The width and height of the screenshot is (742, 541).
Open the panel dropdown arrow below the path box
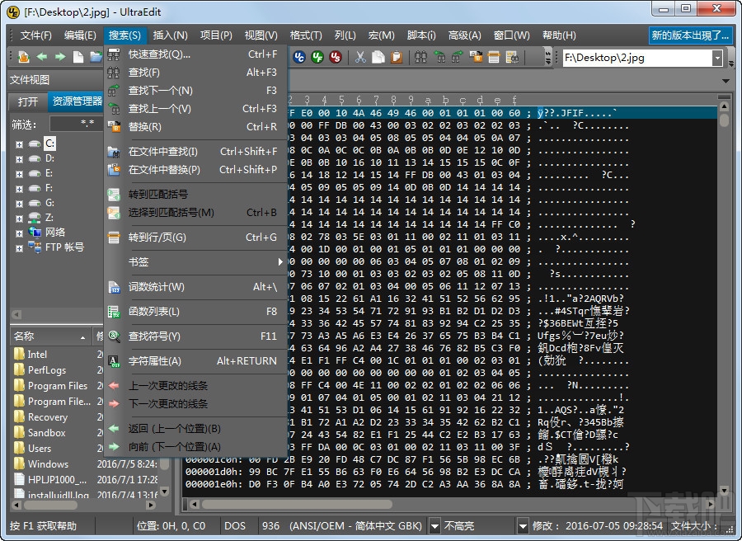(x=726, y=81)
